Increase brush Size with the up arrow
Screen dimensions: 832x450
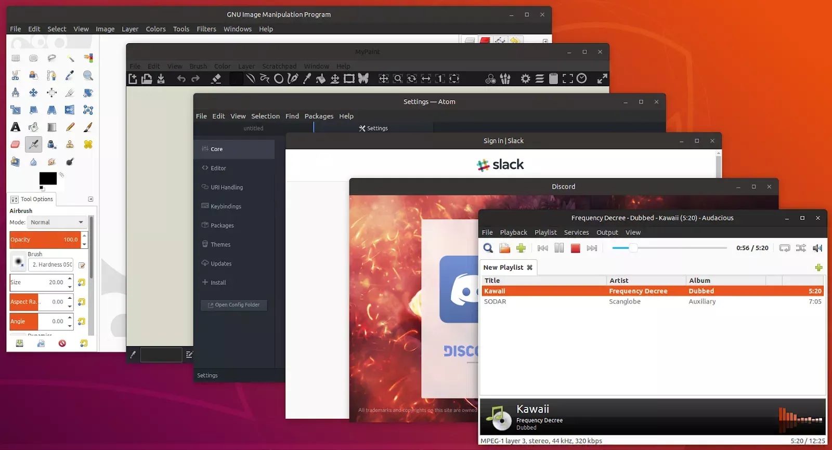70,279
